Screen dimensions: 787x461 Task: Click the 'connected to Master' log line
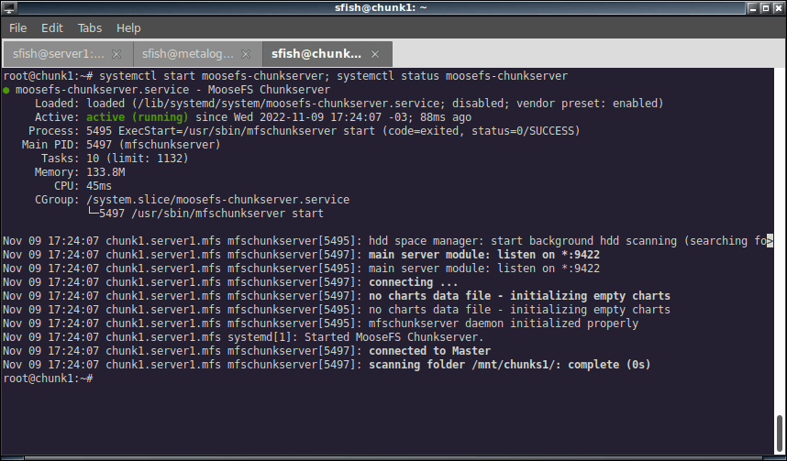click(x=247, y=351)
